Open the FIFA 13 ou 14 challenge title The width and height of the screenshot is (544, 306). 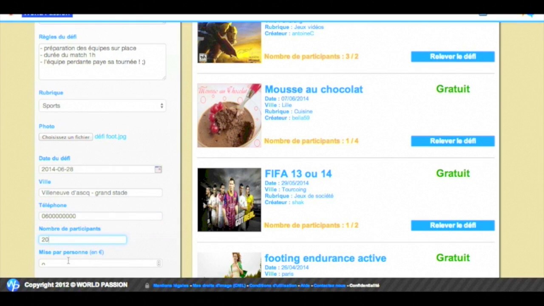click(x=298, y=173)
